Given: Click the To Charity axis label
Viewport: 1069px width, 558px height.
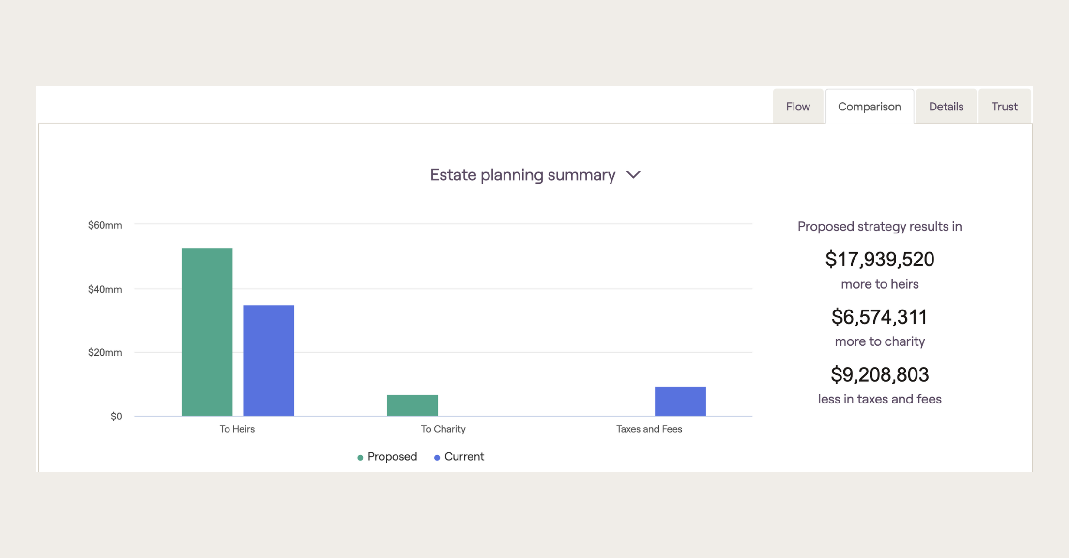Looking at the screenshot, I should point(443,429).
